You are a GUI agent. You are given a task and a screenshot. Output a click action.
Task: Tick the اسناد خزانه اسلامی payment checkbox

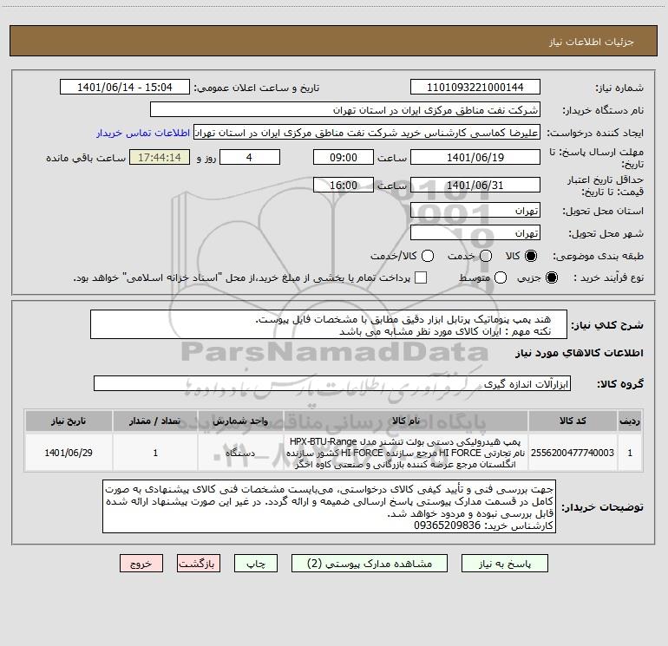tap(421, 277)
